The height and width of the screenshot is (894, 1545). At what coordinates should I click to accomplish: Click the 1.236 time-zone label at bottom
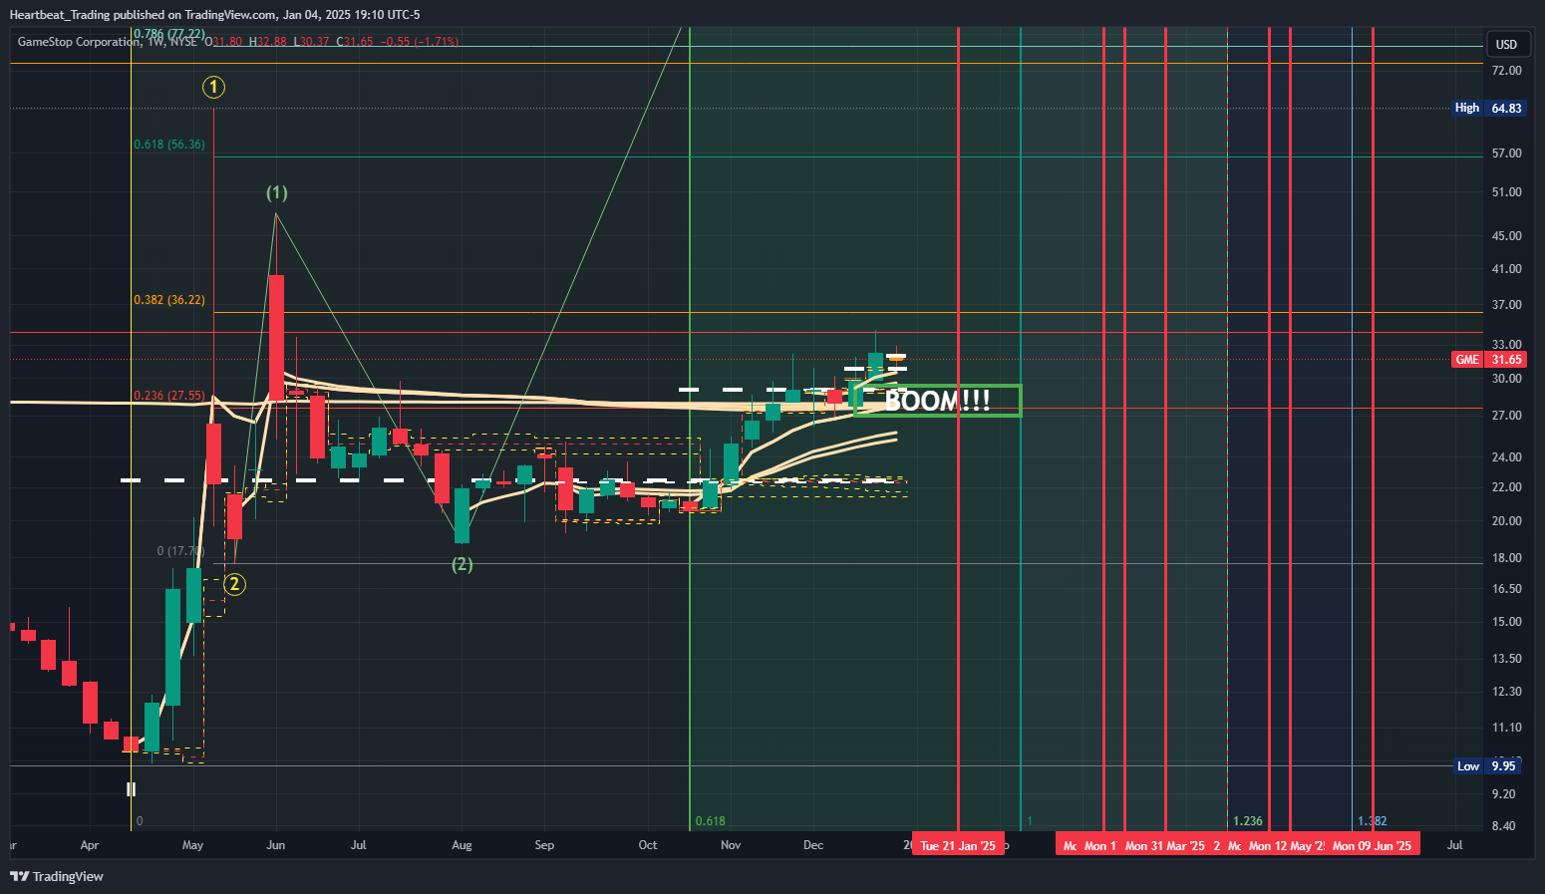point(1248,821)
